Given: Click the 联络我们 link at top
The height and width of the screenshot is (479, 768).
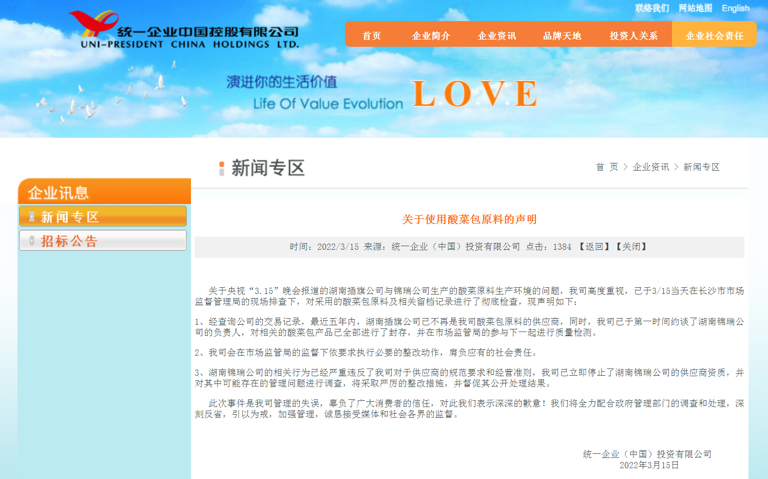Looking at the screenshot, I should pos(652,8).
